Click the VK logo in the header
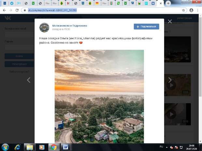Viewport: 202px width, 151px height. pyautogui.click(x=8, y=18)
